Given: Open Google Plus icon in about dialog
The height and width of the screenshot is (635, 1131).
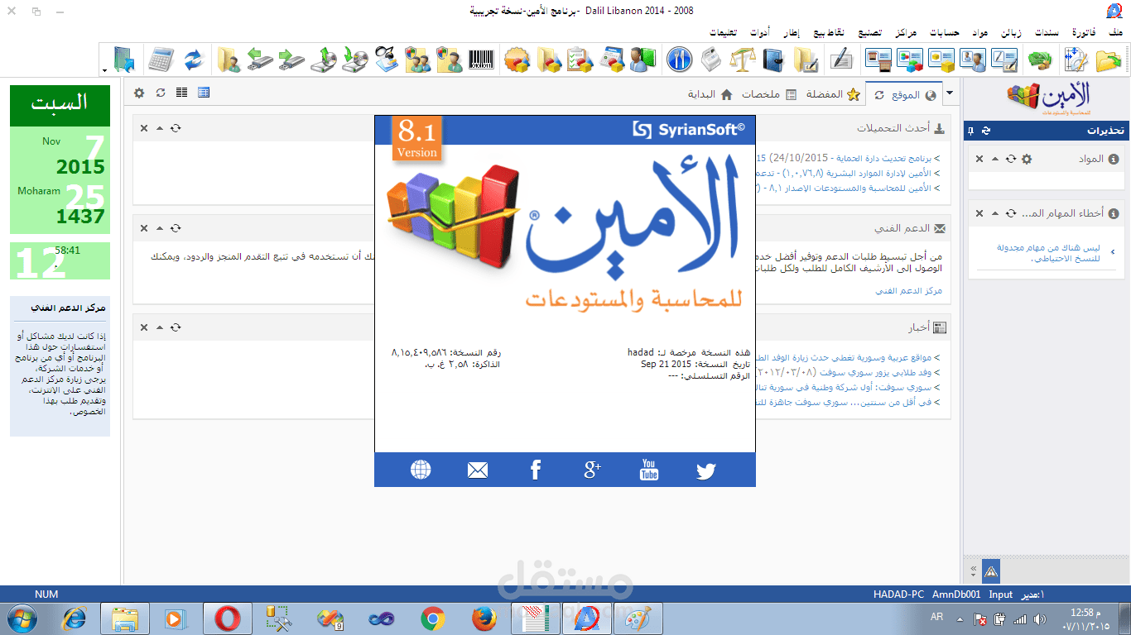Looking at the screenshot, I should click(592, 470).
